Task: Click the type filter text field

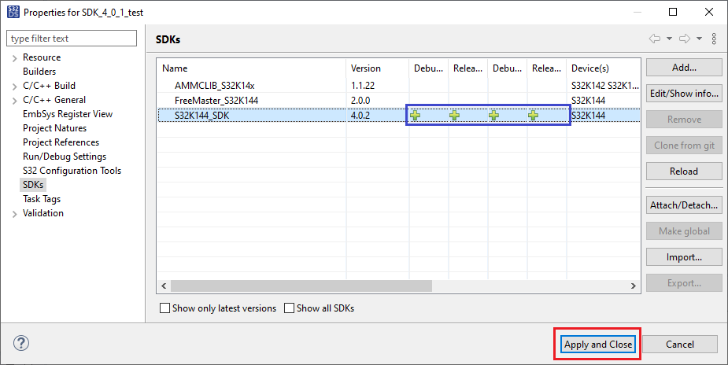Action: coord(72,39)
